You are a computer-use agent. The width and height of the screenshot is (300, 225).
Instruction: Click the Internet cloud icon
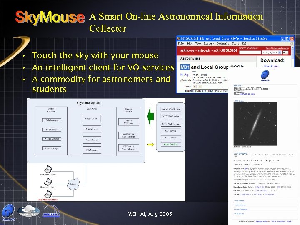[x=73, y=184]
